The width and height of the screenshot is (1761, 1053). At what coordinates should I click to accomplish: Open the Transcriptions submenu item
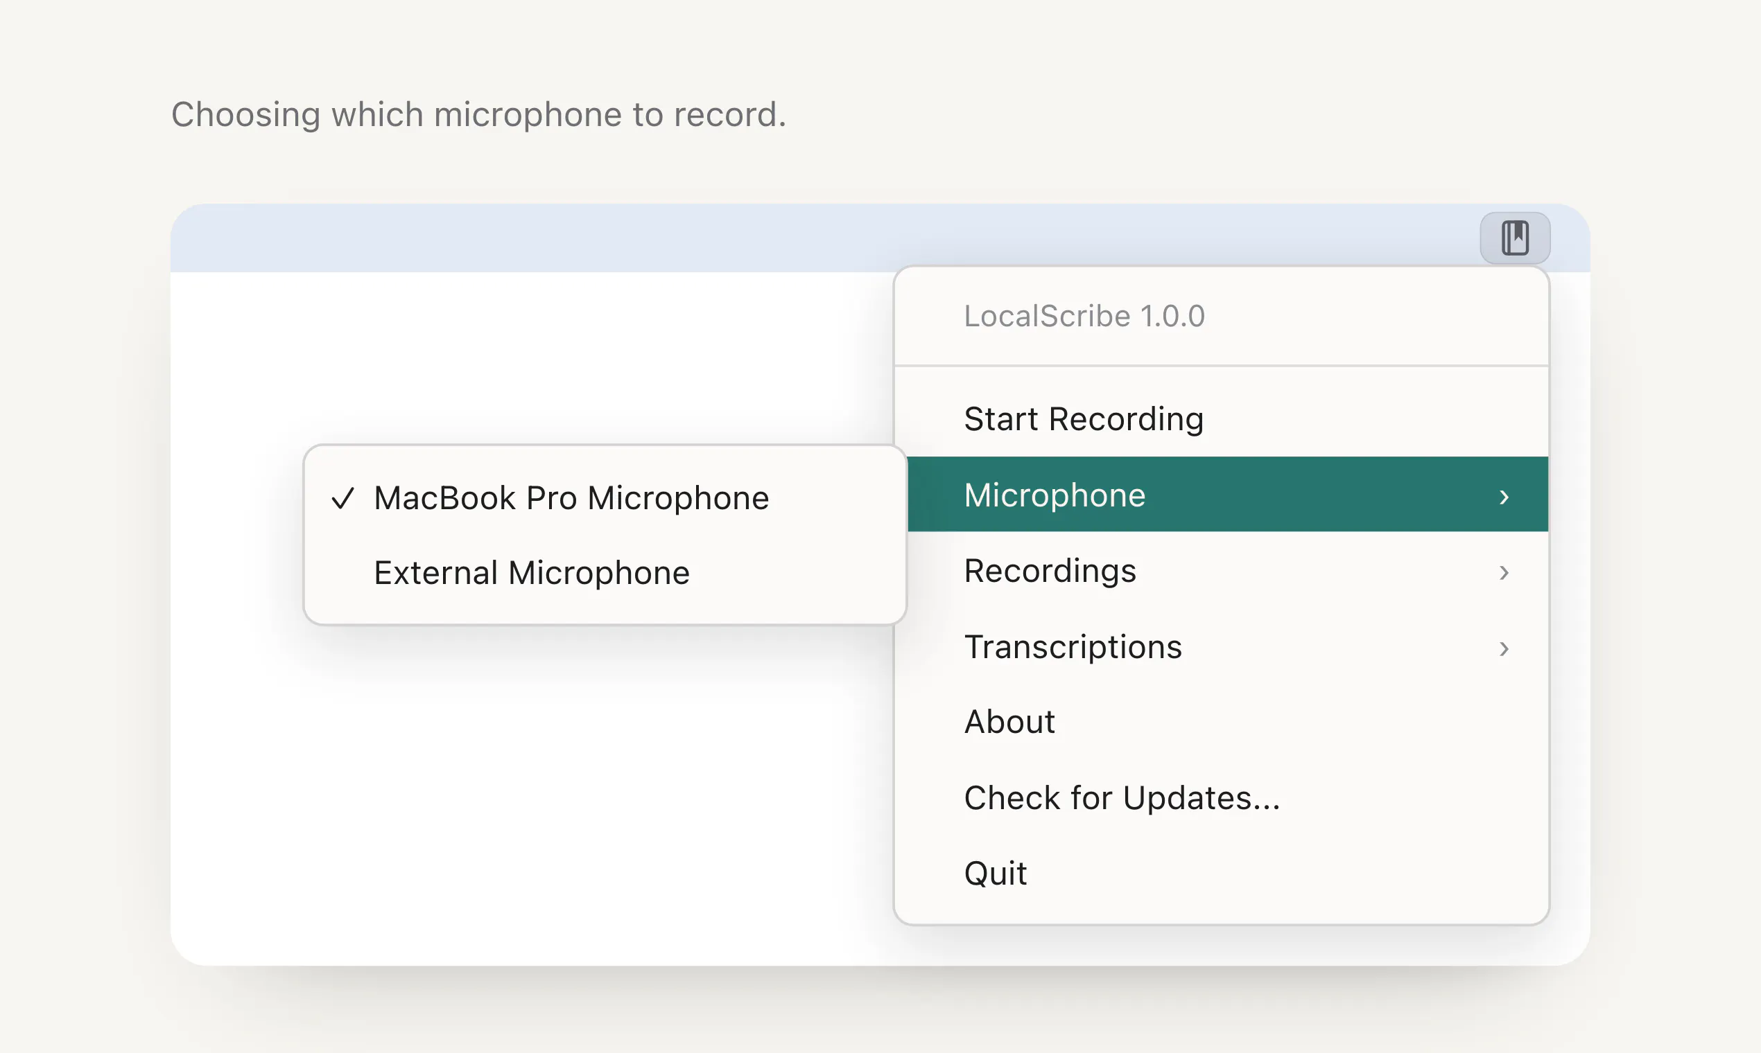point(1222,646)
